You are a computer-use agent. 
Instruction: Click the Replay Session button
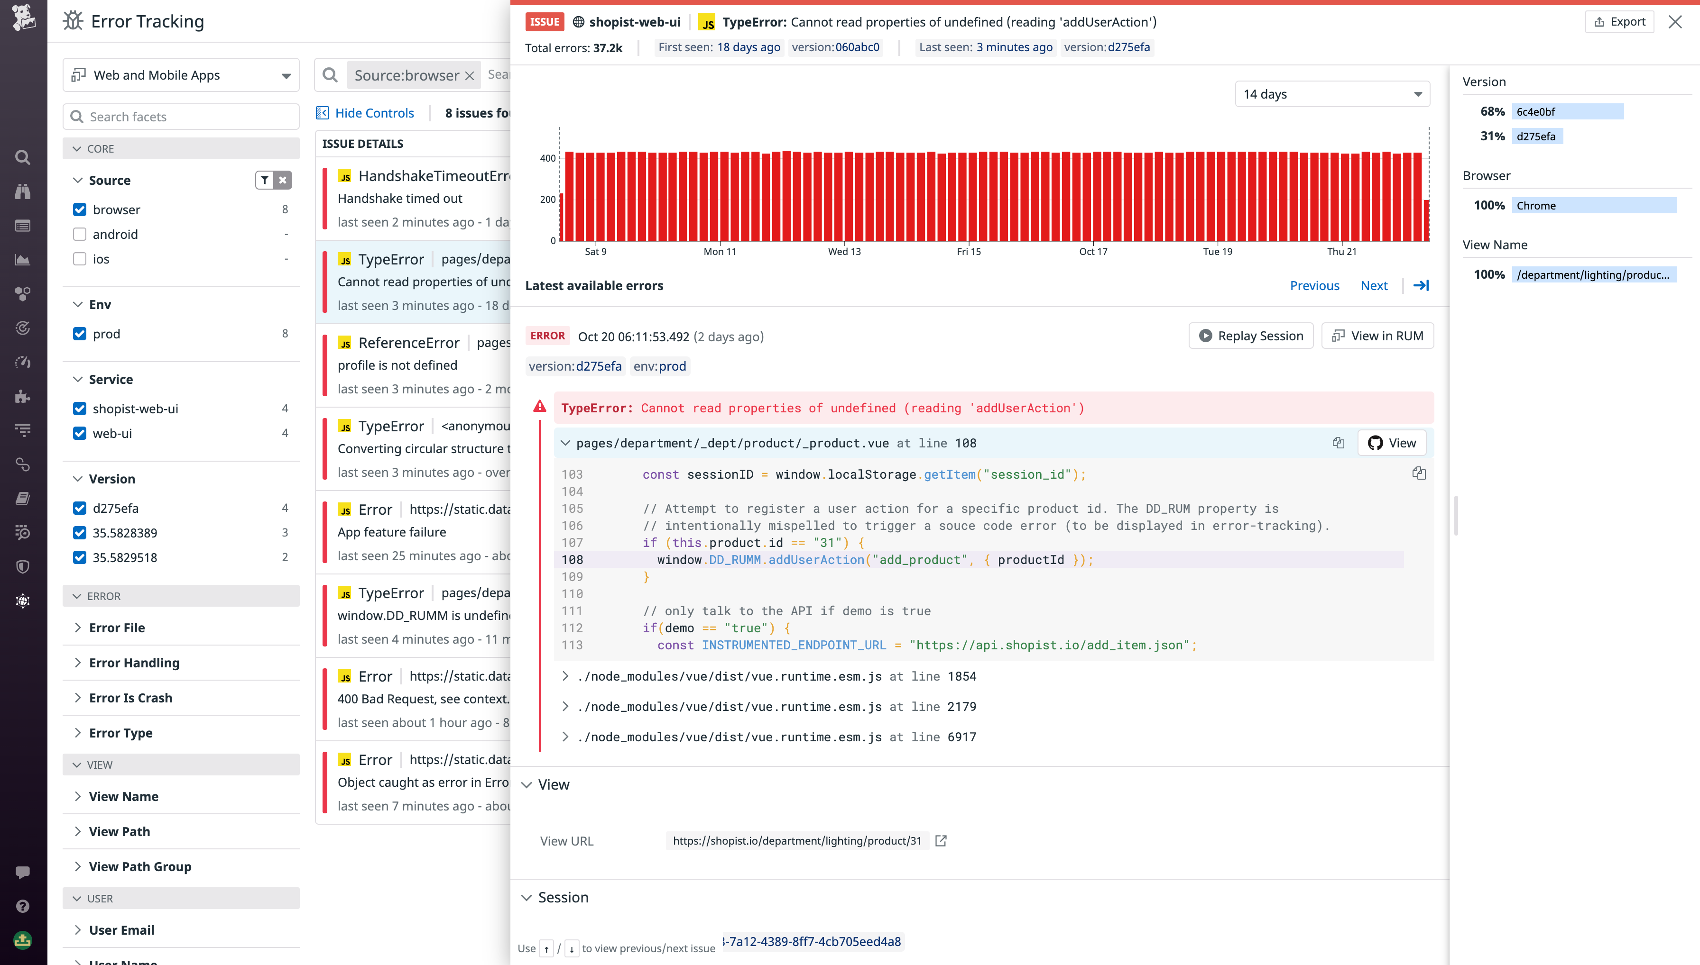point(1250,336)
